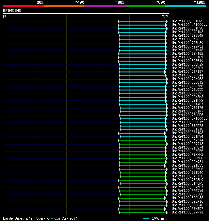The height and width of the screenshot is (221, 209).
Task: Click the UniRef100_B9SE10 label
Action: (187, 61)
